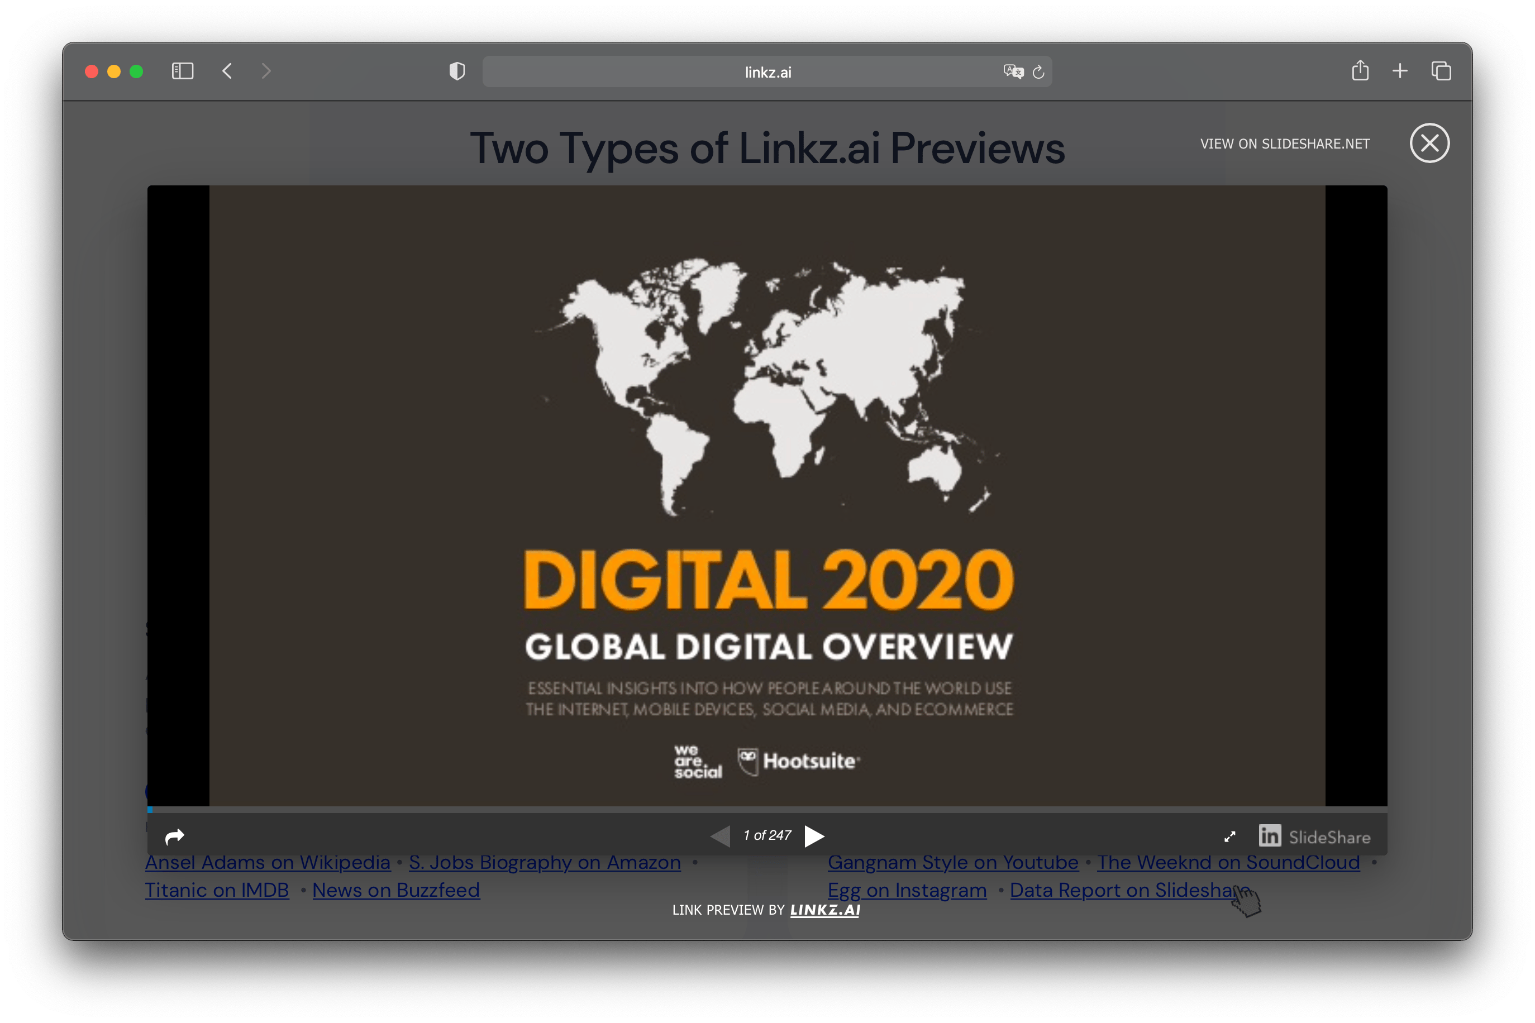Go forward to the next page

266,71
